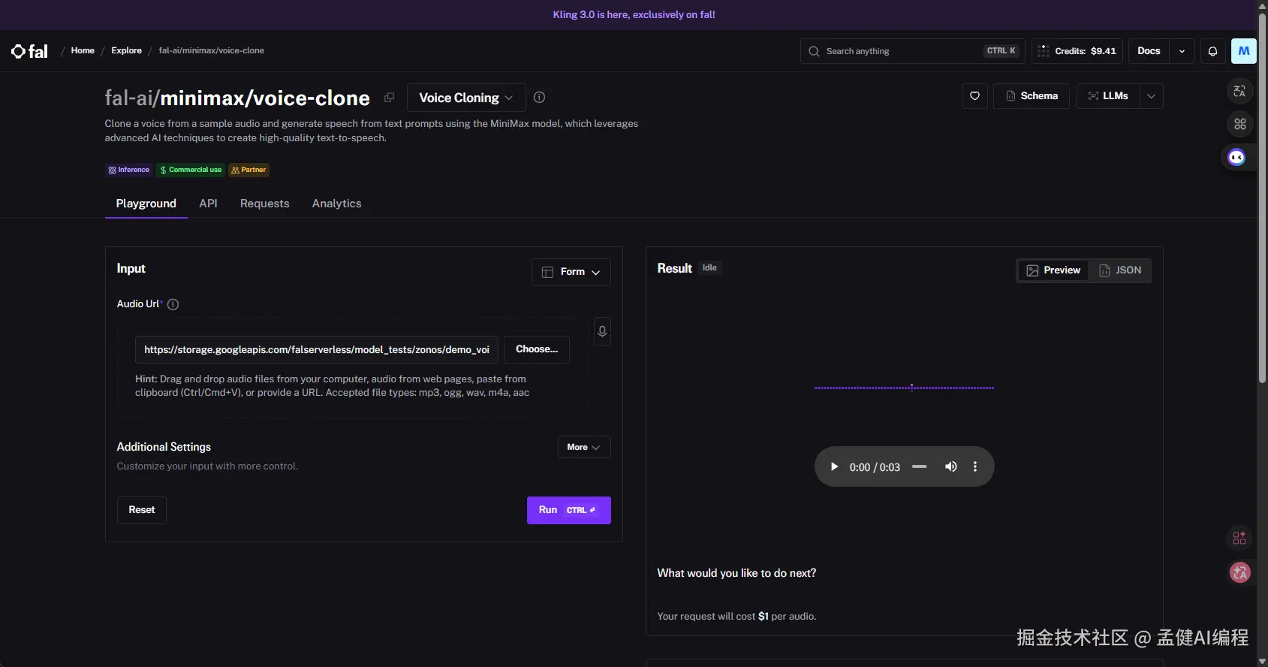Click the audio progress bar
This screenshot has width=1268, height=667.
[919, 466]
